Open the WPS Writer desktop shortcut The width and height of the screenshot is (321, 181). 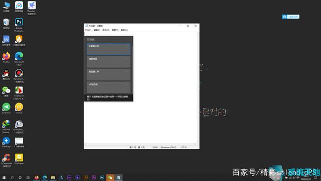7,41
